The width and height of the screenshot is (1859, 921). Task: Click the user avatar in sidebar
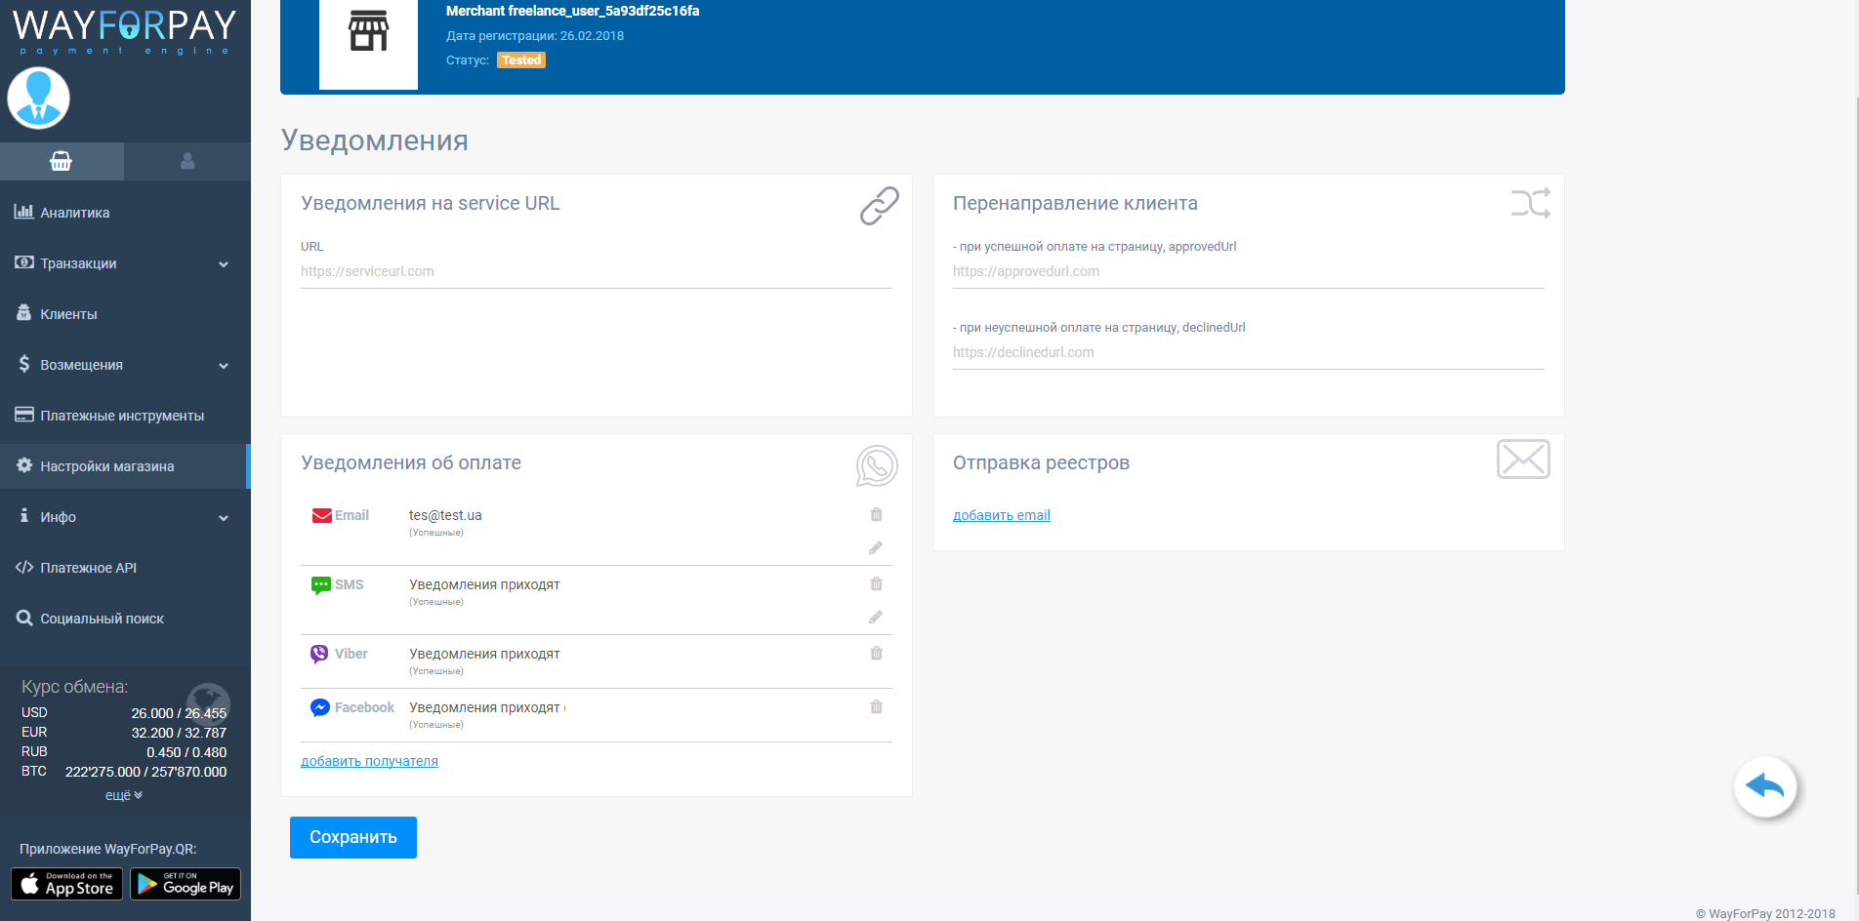39,99
